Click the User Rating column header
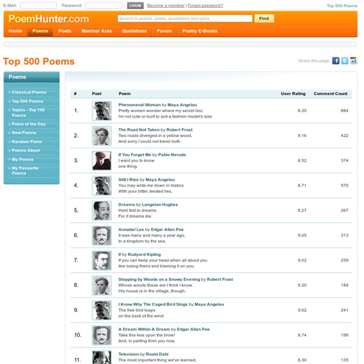Viewport: 364px width, 364px height. point(293,94)
